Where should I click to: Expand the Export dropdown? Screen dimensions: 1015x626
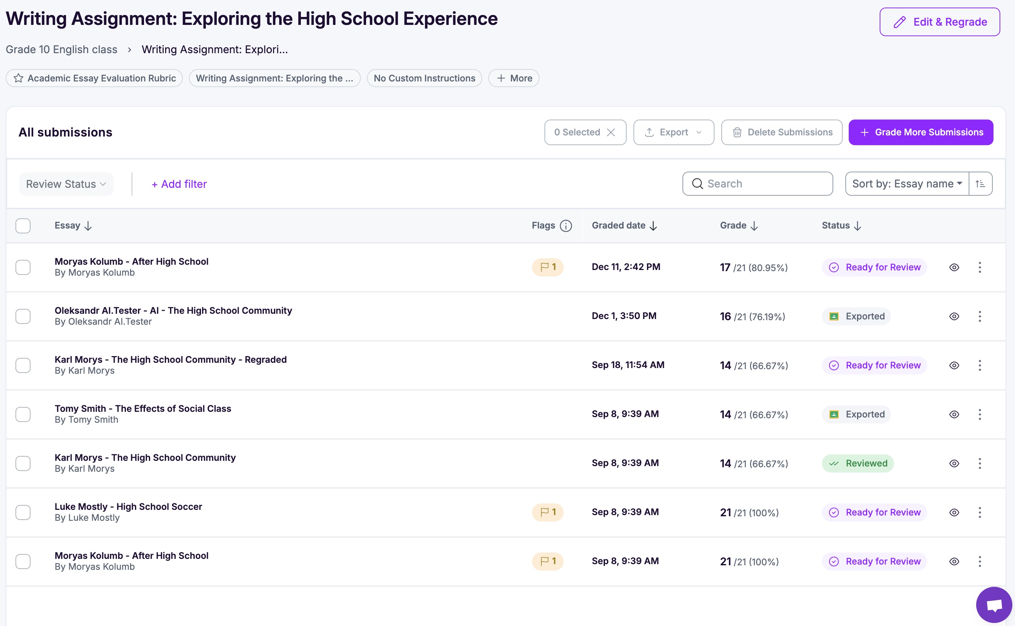click(x=673, y=132)
